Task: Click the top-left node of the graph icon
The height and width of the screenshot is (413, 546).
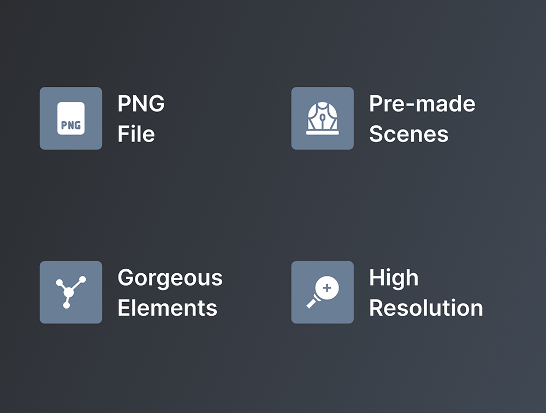Action: point(58,282)
